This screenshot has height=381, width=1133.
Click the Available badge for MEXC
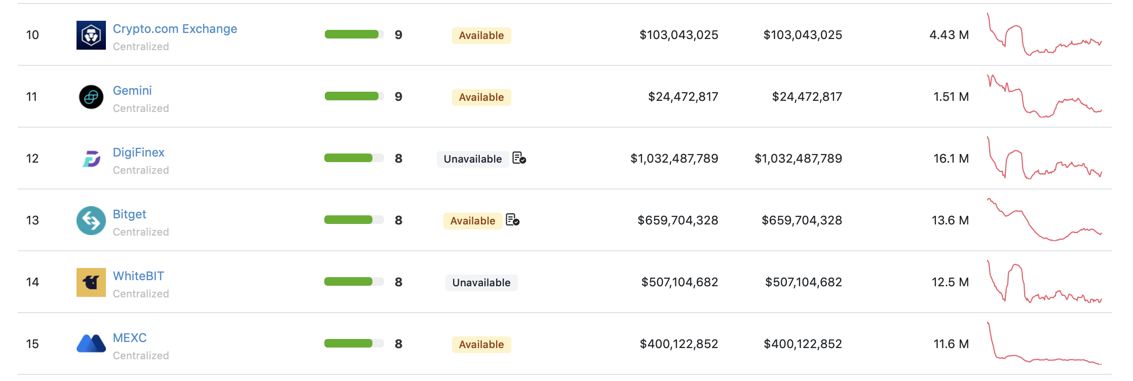(x=481, y=345)
